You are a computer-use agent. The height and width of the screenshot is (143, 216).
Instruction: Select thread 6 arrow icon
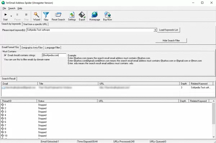[x=3, y=122]
